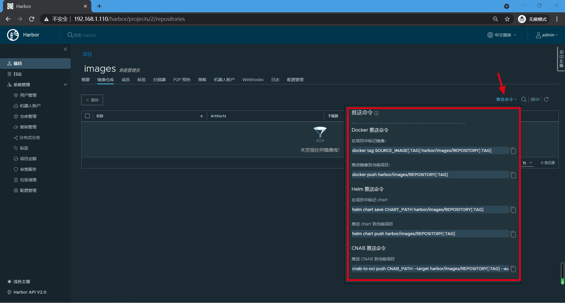The height and width of the screenshot is (303, 565).
Task: Switch repository list card/table view
Action: (535, 99)
